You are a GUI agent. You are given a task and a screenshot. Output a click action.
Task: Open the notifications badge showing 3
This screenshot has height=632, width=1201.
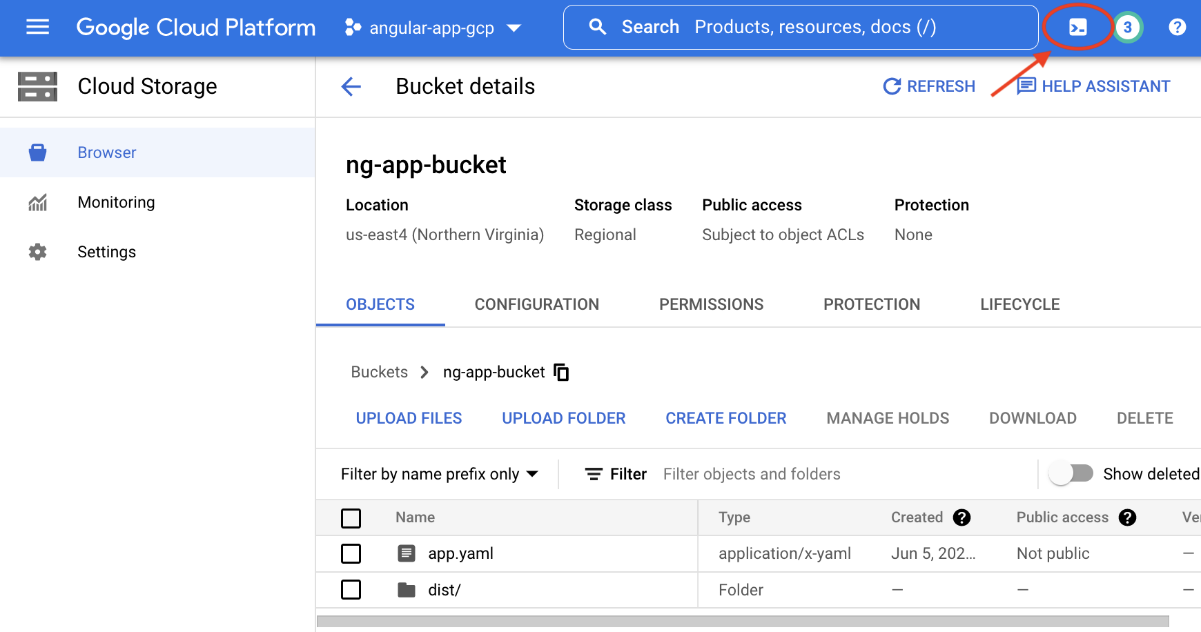[x=1128, y=27]
